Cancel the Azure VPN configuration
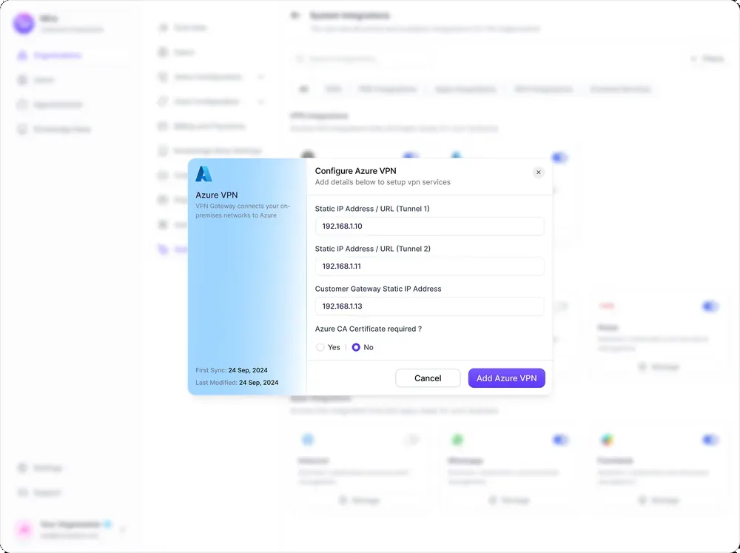The width and height of the screenshot is (740, 553). coord(428,378)
